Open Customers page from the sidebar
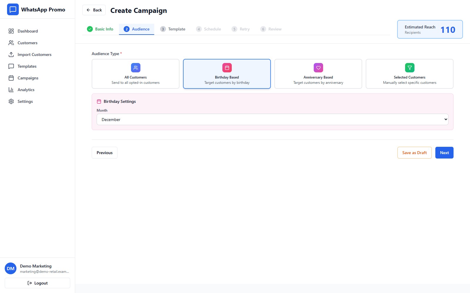470x293 pixels. [38, 43]
